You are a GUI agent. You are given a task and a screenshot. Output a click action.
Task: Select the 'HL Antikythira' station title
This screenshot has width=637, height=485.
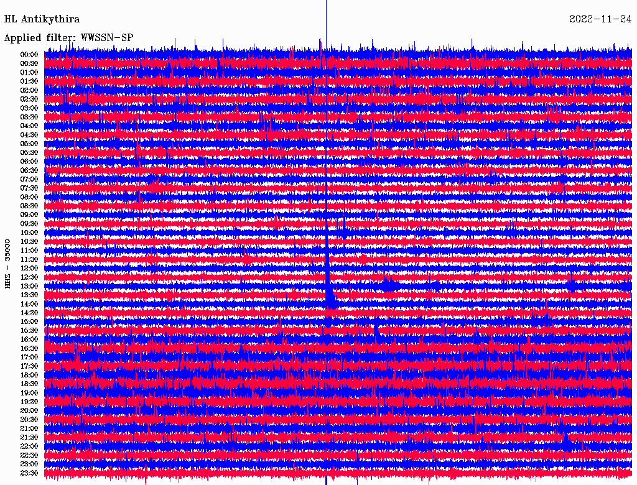pyautogui.click(x=42, y=19)
